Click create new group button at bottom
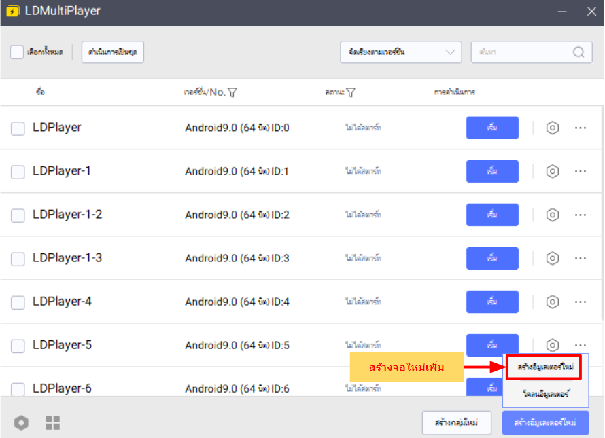 point(456,422)
